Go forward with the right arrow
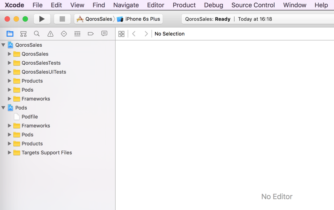 [146, 34]
